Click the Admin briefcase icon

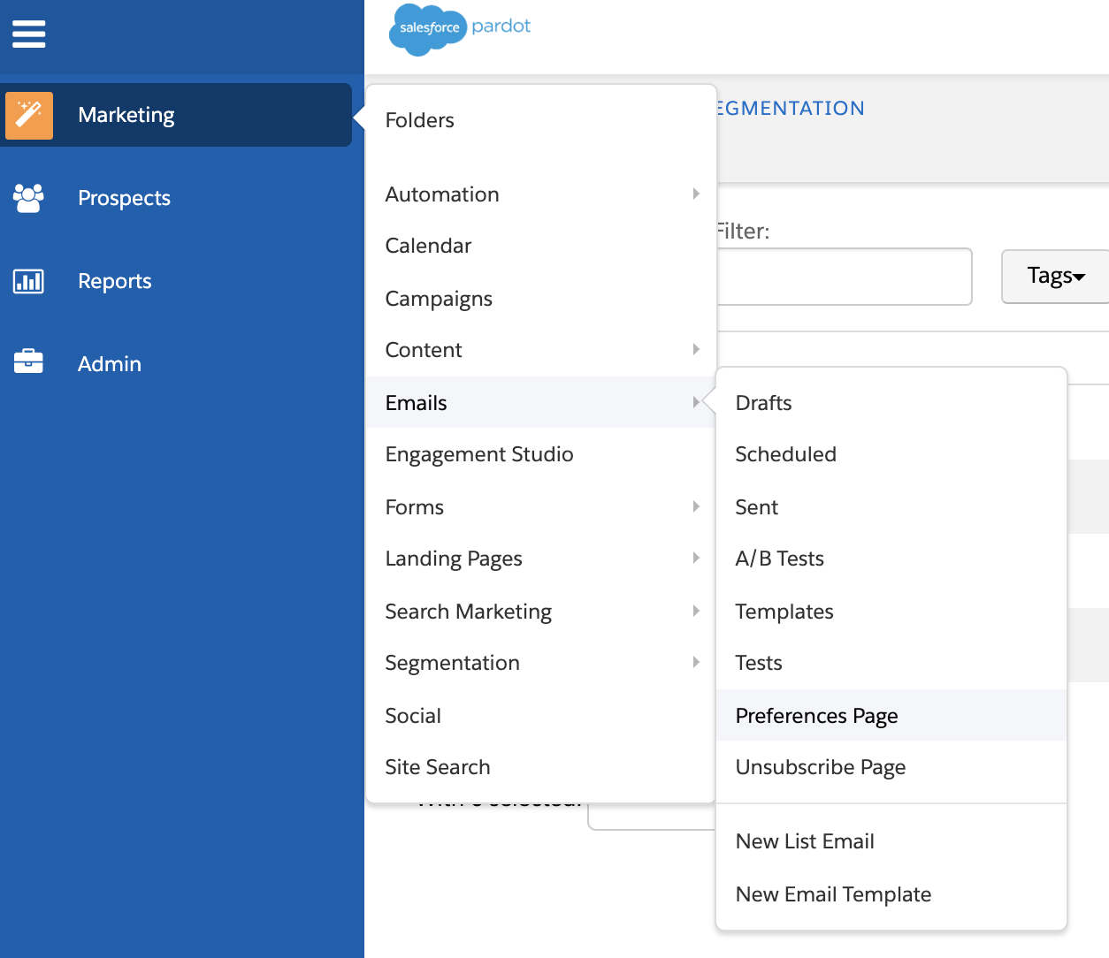28,361
